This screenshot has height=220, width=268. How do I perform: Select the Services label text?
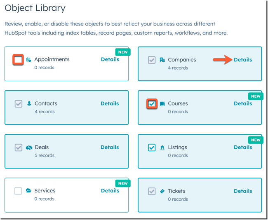(x=45, y=190)
